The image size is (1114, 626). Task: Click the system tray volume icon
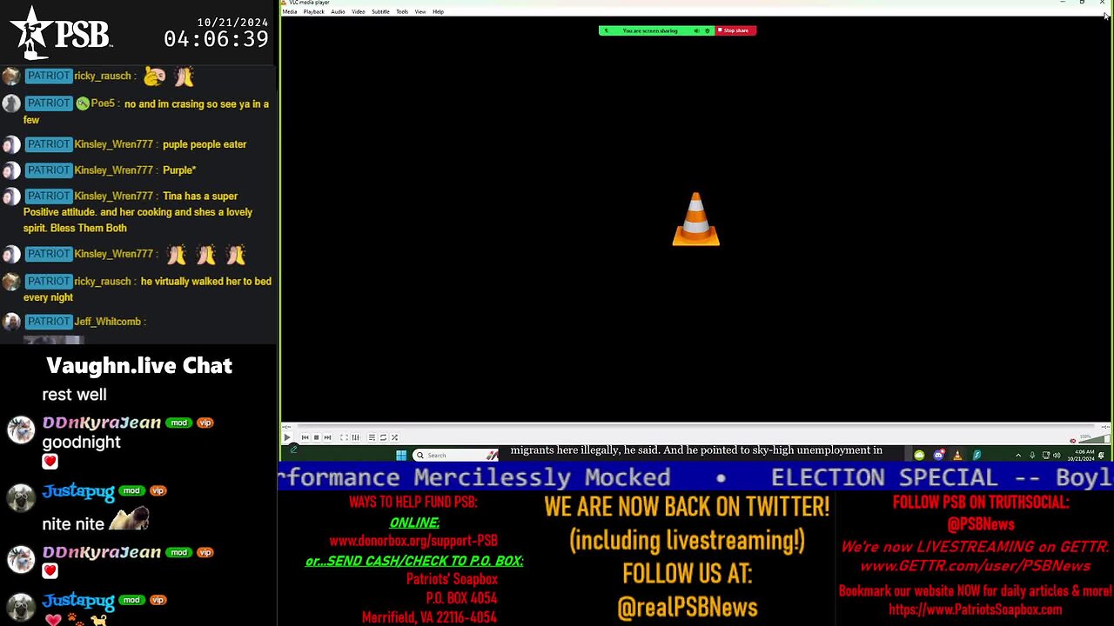[x=1057, y=456]
